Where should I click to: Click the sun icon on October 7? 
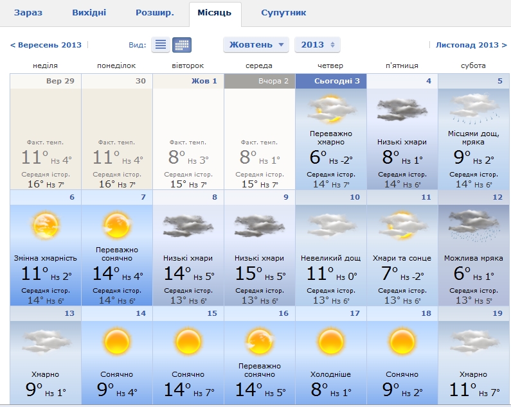tap(117, 225)
